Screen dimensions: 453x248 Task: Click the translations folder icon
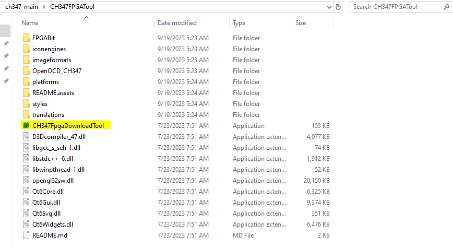[x=26, y=115]
